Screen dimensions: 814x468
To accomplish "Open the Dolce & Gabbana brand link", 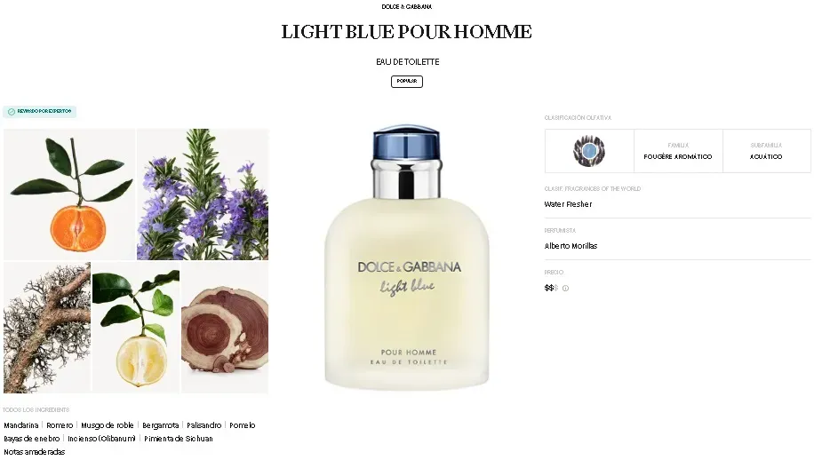I will pyautogui.click(x=407, y=7).
